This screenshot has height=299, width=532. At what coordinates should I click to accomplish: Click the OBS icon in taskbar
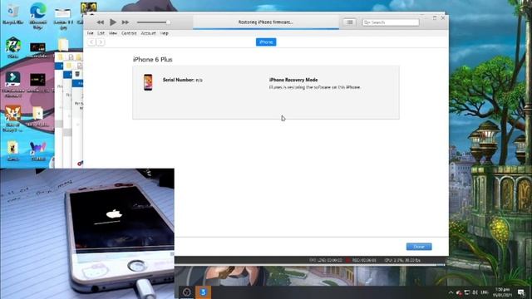[186, 292]
